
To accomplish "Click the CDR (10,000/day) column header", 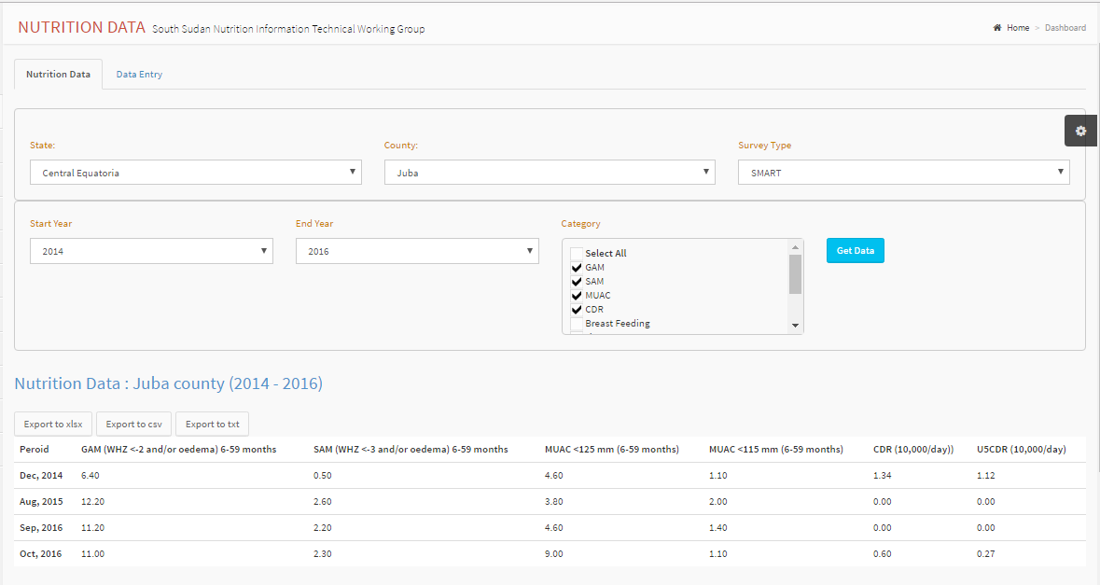I will pyautogui.click(x=913, y=449).
